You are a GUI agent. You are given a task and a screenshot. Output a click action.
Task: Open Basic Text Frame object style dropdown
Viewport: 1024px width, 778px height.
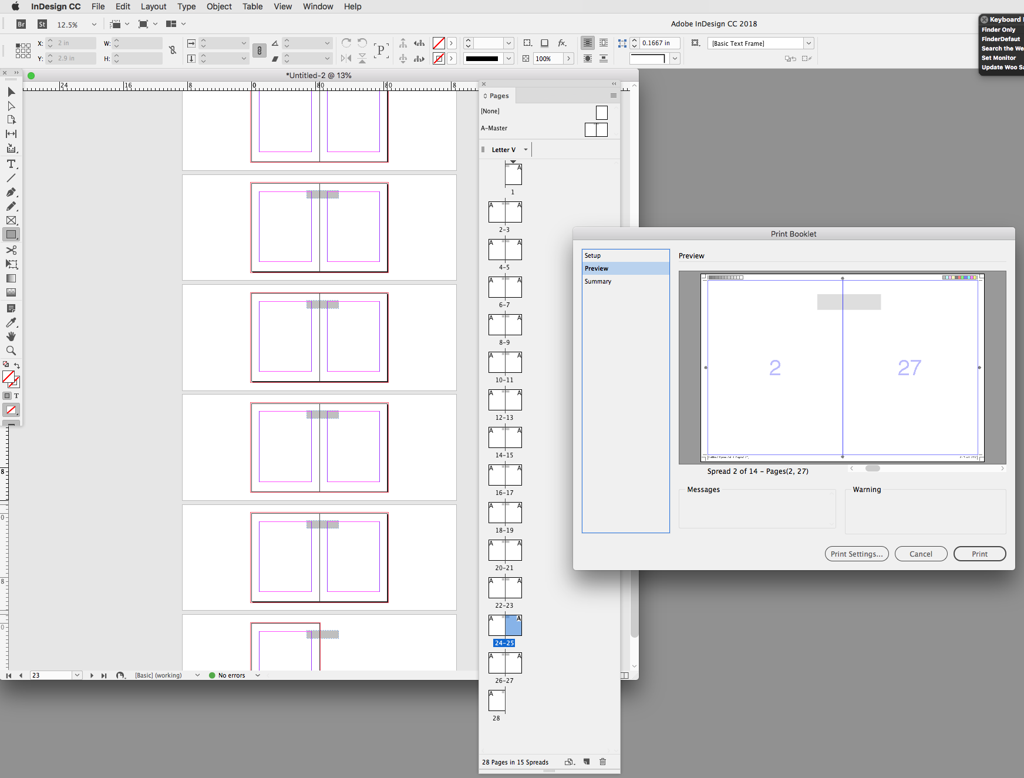[809, 43]
